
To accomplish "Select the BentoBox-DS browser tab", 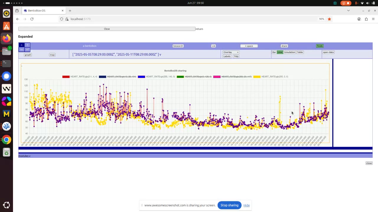I will 44,11.
